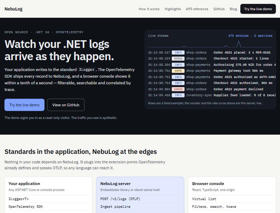Click the 'Filters, search, trace' row
The image size is (280, 213).
[232, 207]
